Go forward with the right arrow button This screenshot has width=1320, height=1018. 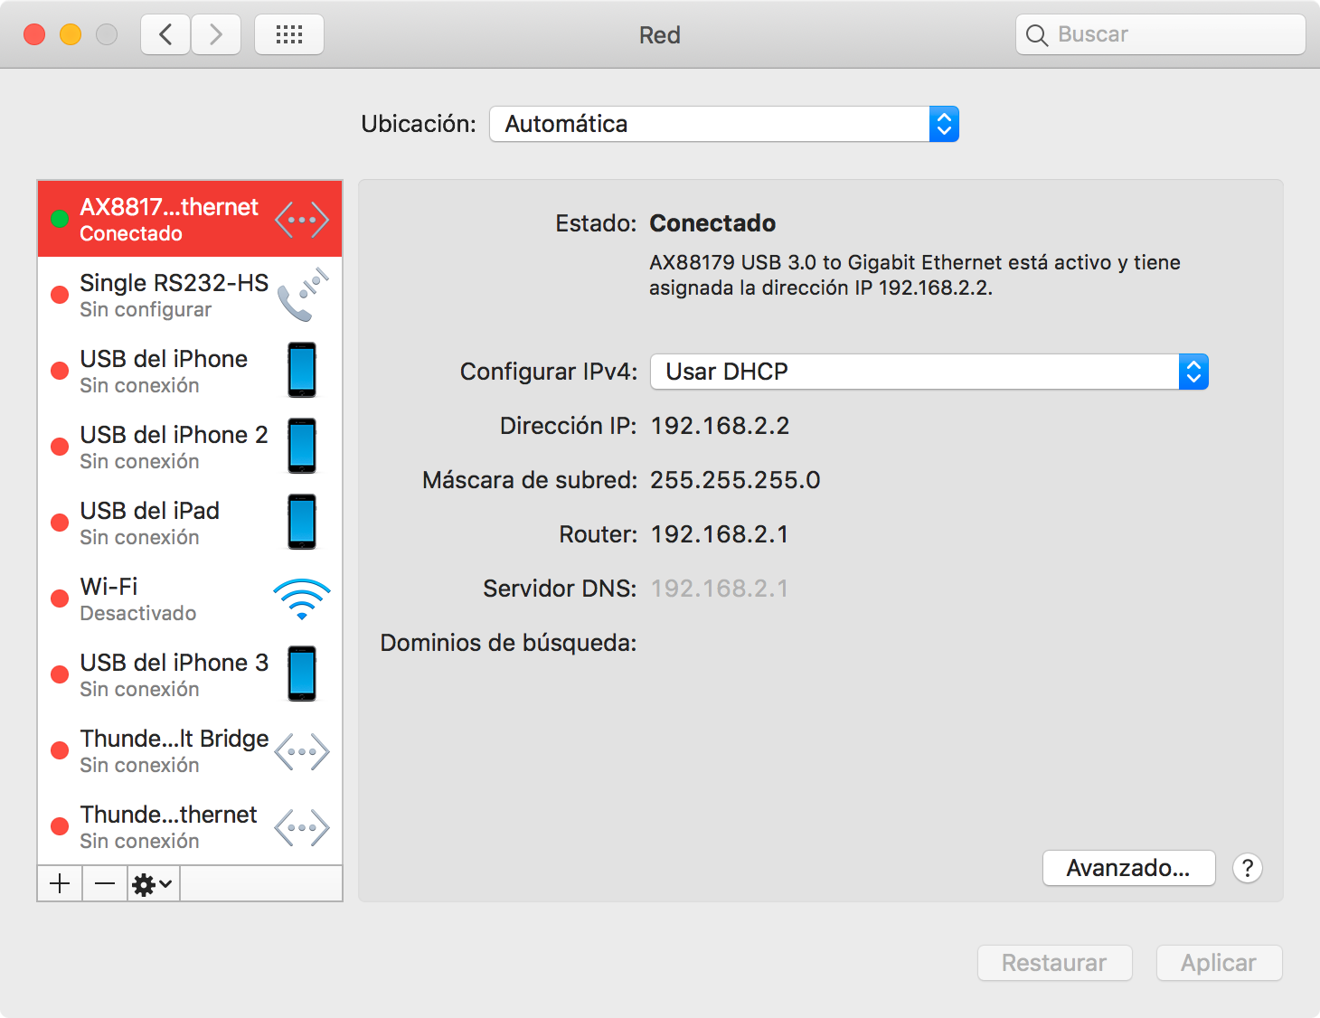pyautogui.click(x=216, y=34)
